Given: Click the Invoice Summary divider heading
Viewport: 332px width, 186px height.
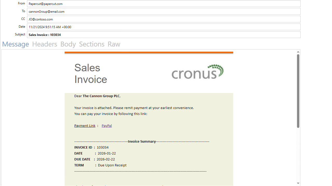Looking at the screenshot, I should [x=142, y=142].
